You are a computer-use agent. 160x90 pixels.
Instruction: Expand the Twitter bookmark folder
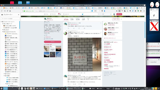click(x=4, y=74)
